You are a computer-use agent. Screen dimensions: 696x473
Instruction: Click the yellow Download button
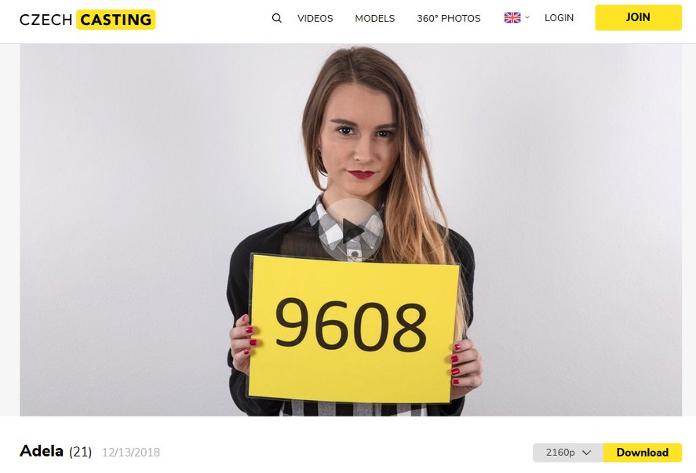tap(643, 453)
